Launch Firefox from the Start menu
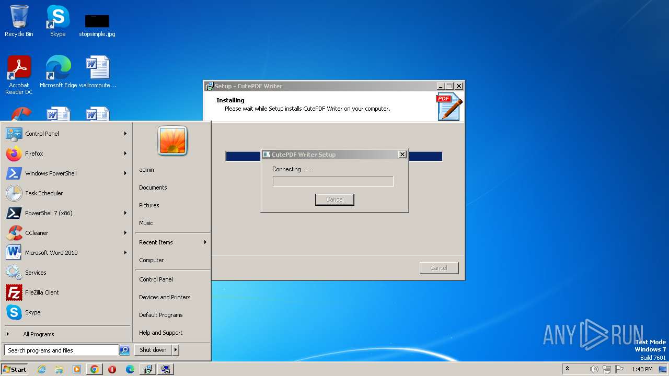The height and width of the screenshot is (376, 669). click(66, 154)
